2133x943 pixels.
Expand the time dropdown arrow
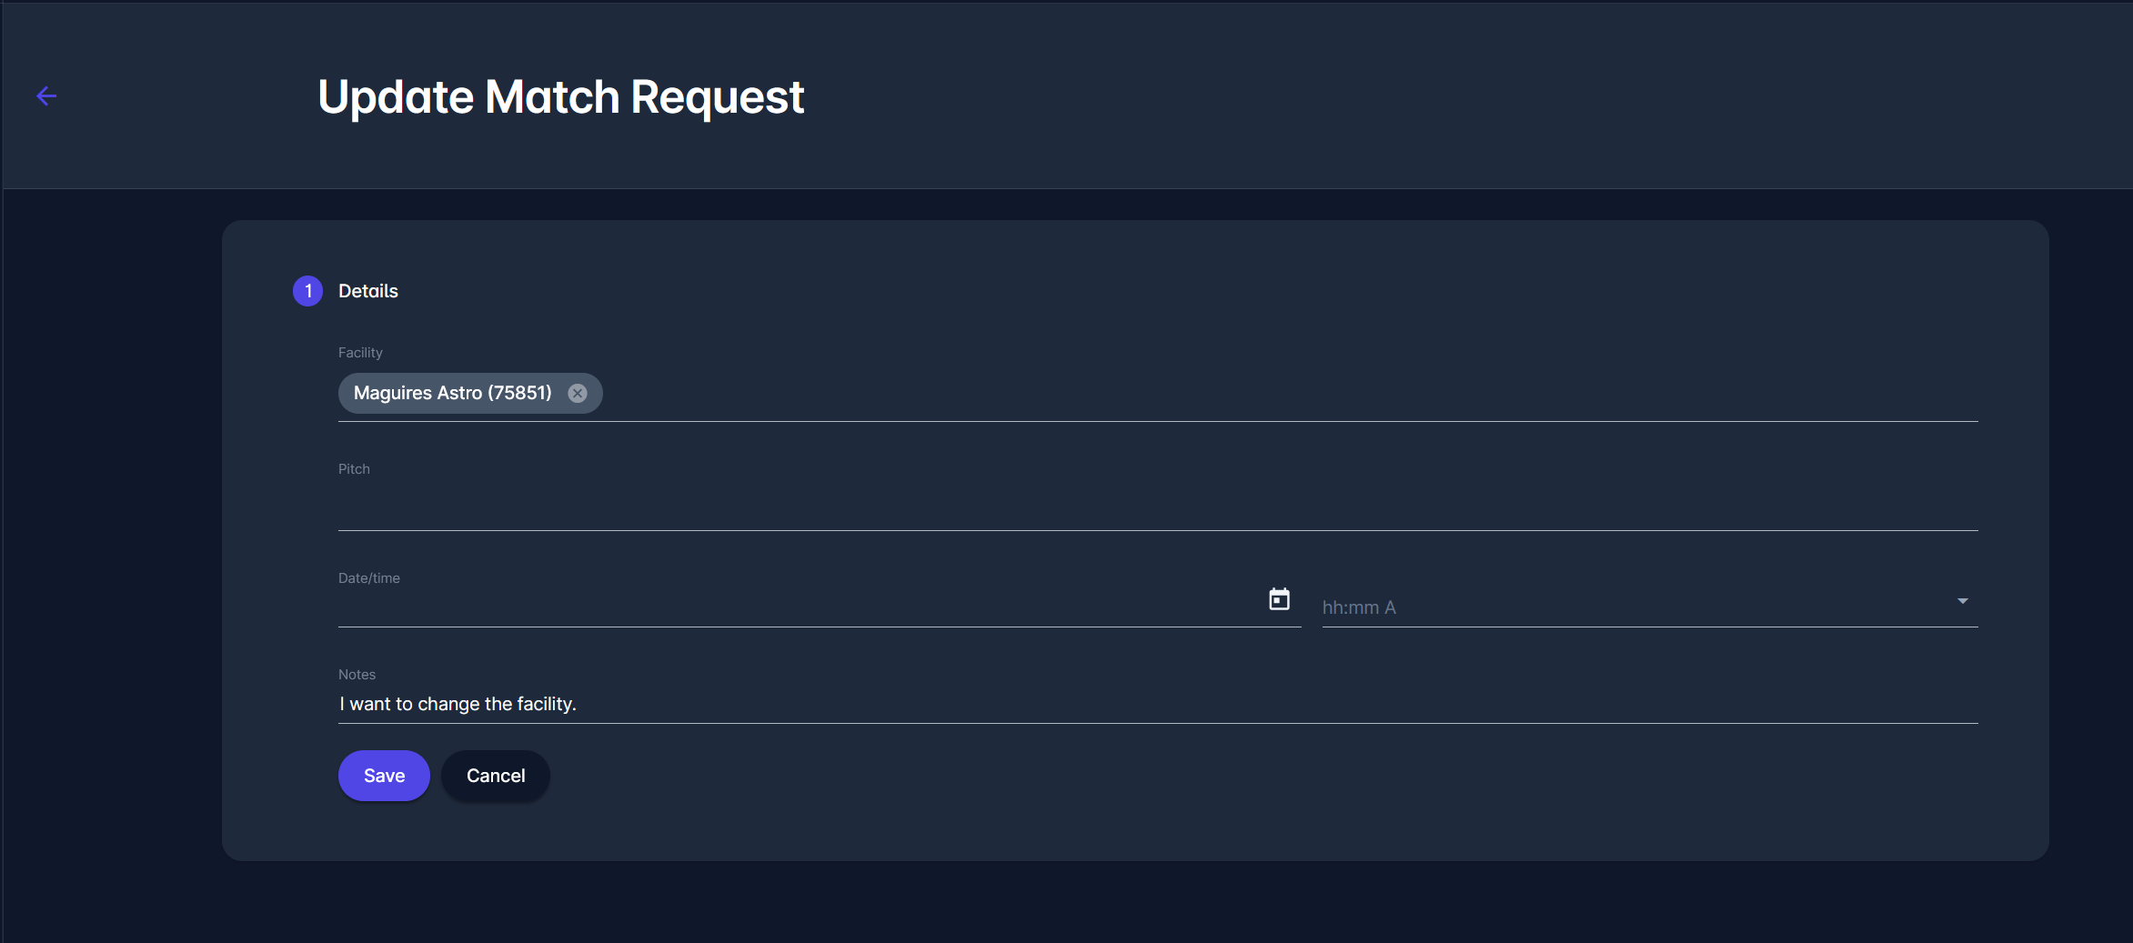coord(1962,601)
